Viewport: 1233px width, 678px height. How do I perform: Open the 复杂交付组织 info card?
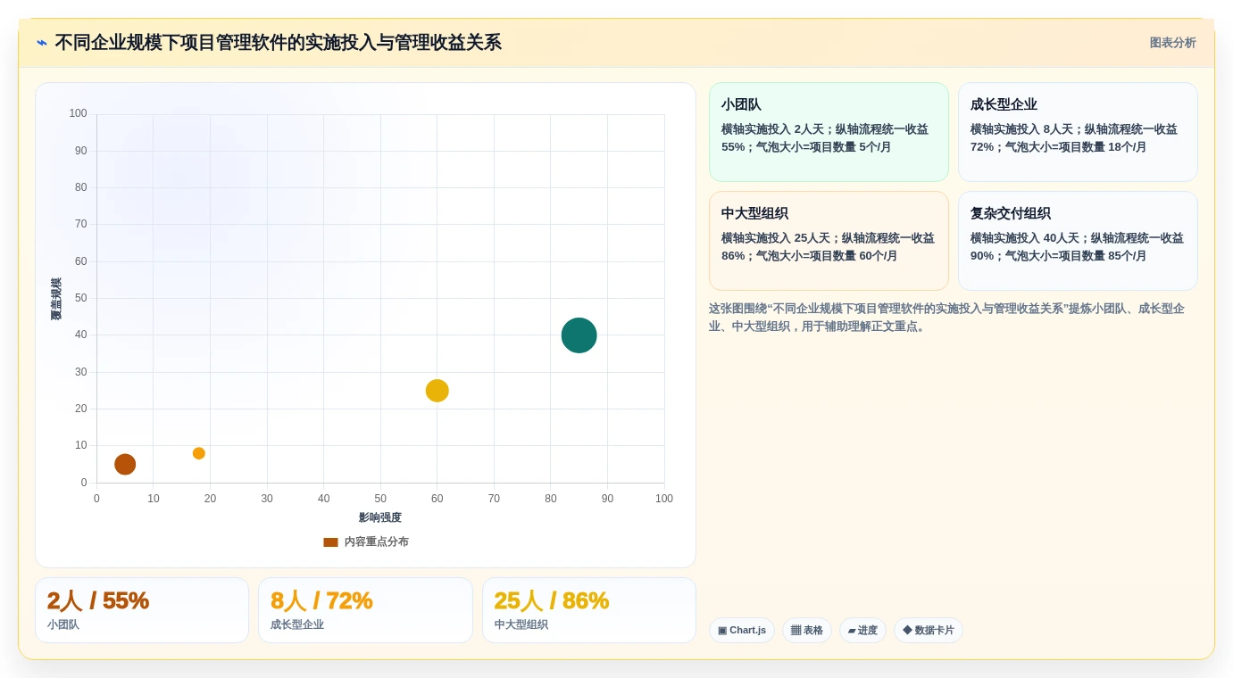pos(1078,241)
